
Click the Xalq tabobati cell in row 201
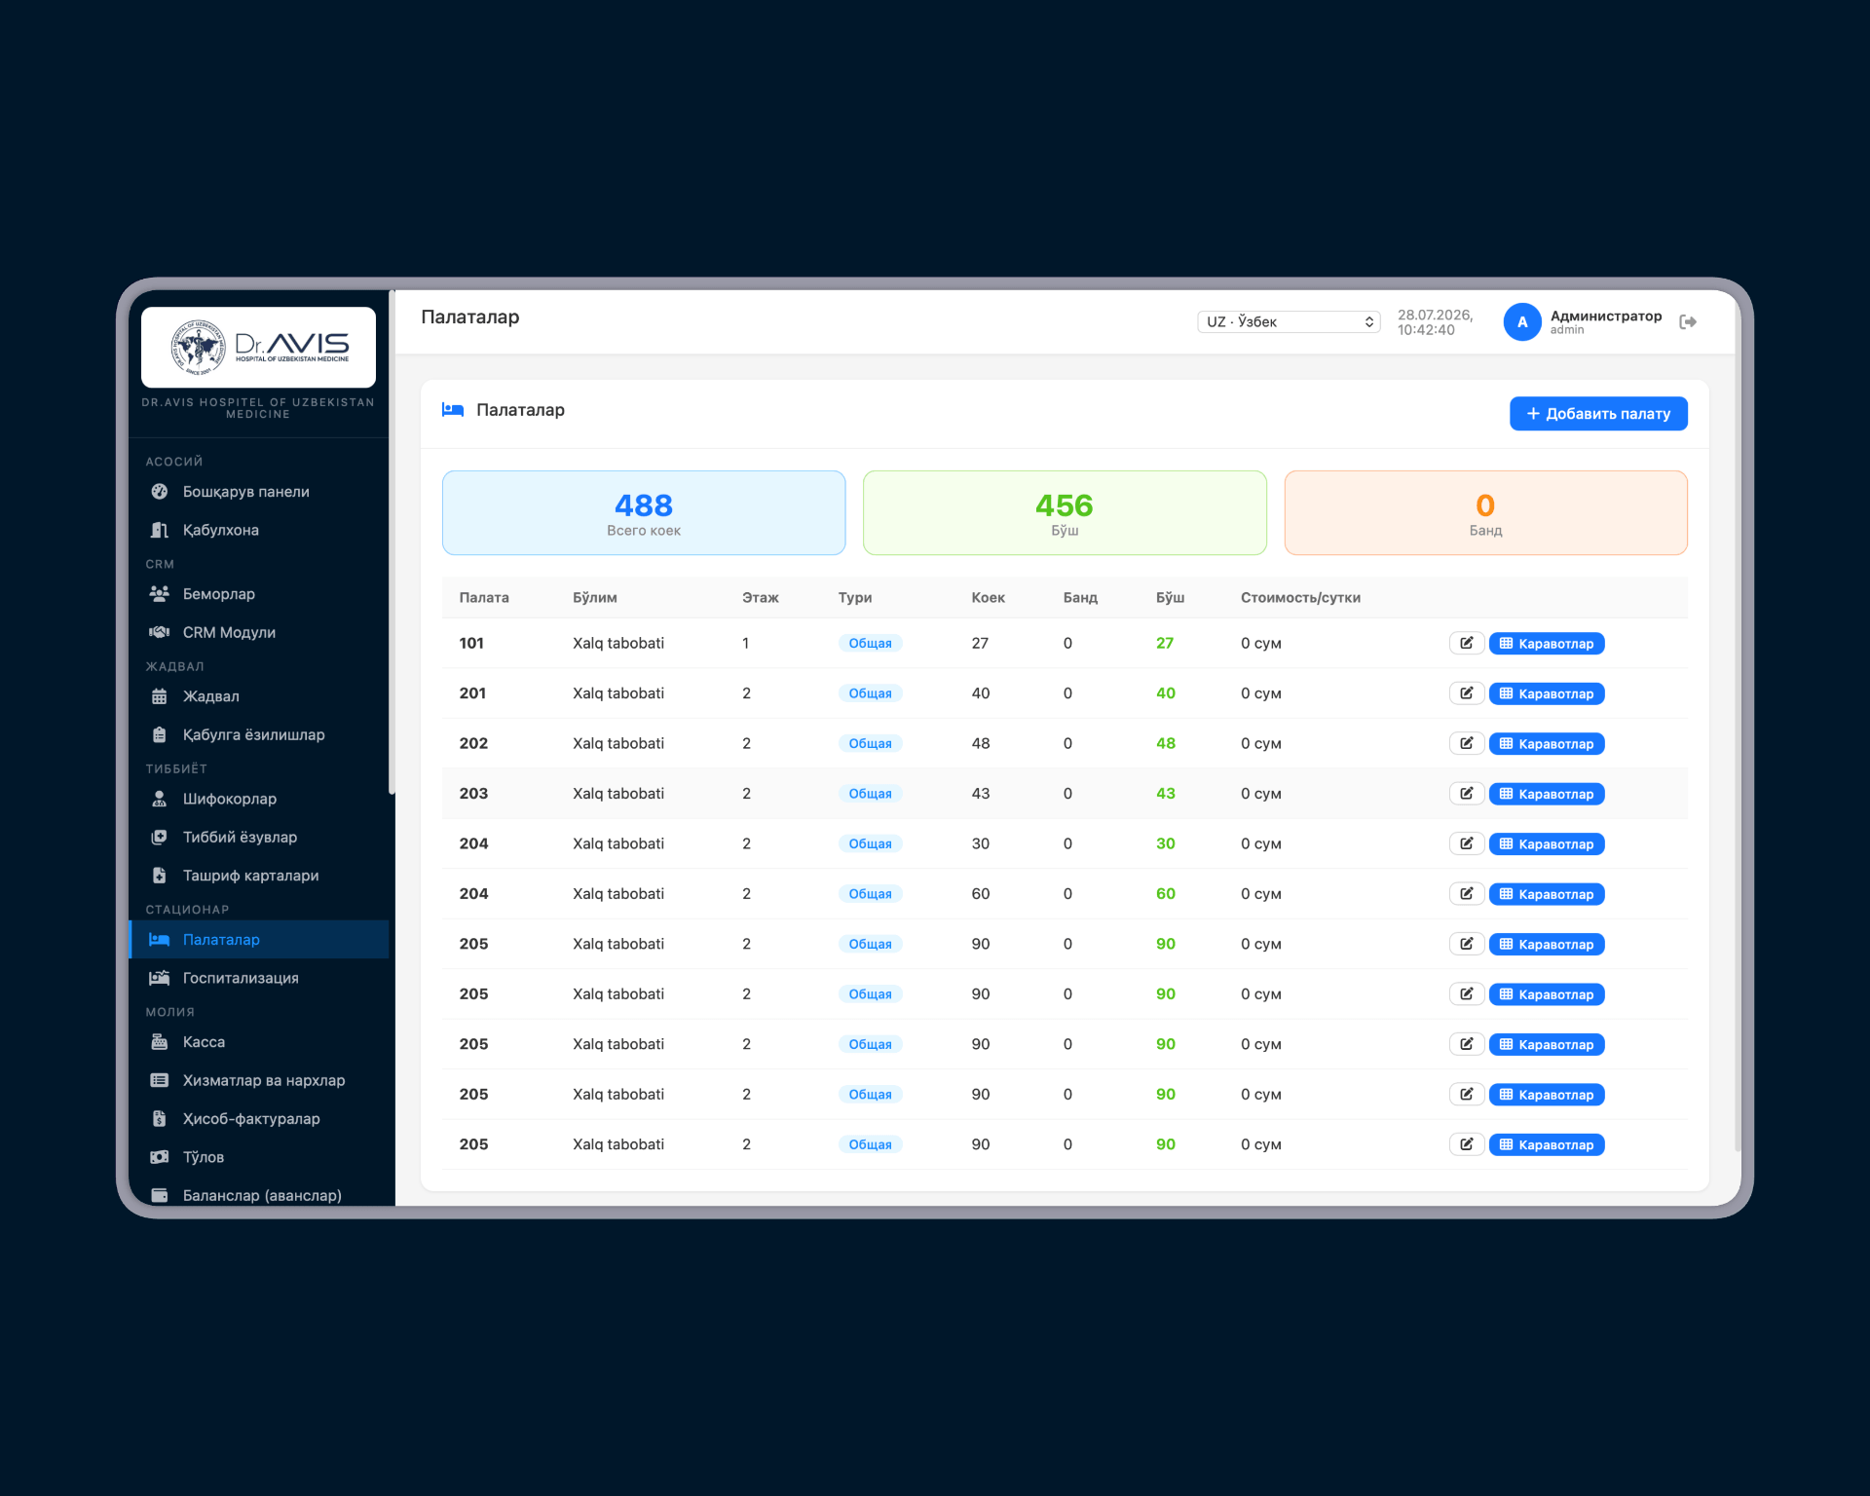click(x=618, y=693)
